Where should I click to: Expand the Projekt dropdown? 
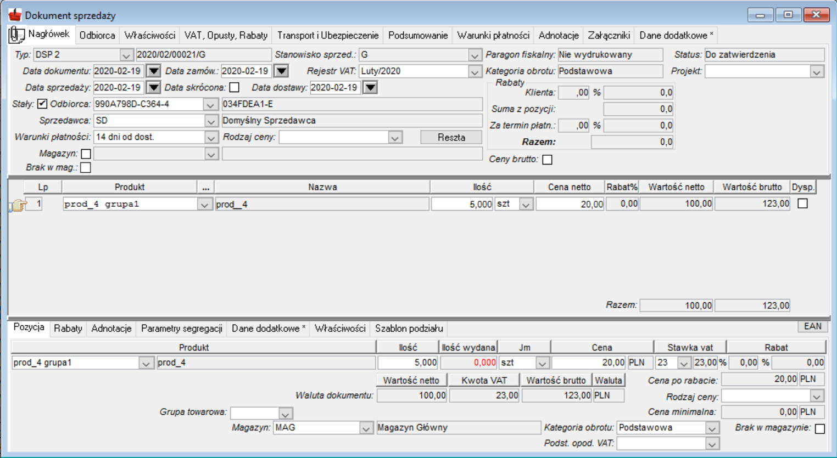[x=817, y=71]
